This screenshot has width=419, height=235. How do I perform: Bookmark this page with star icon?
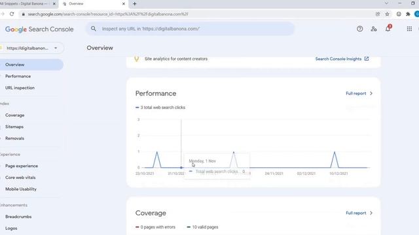tap(387, 14)
